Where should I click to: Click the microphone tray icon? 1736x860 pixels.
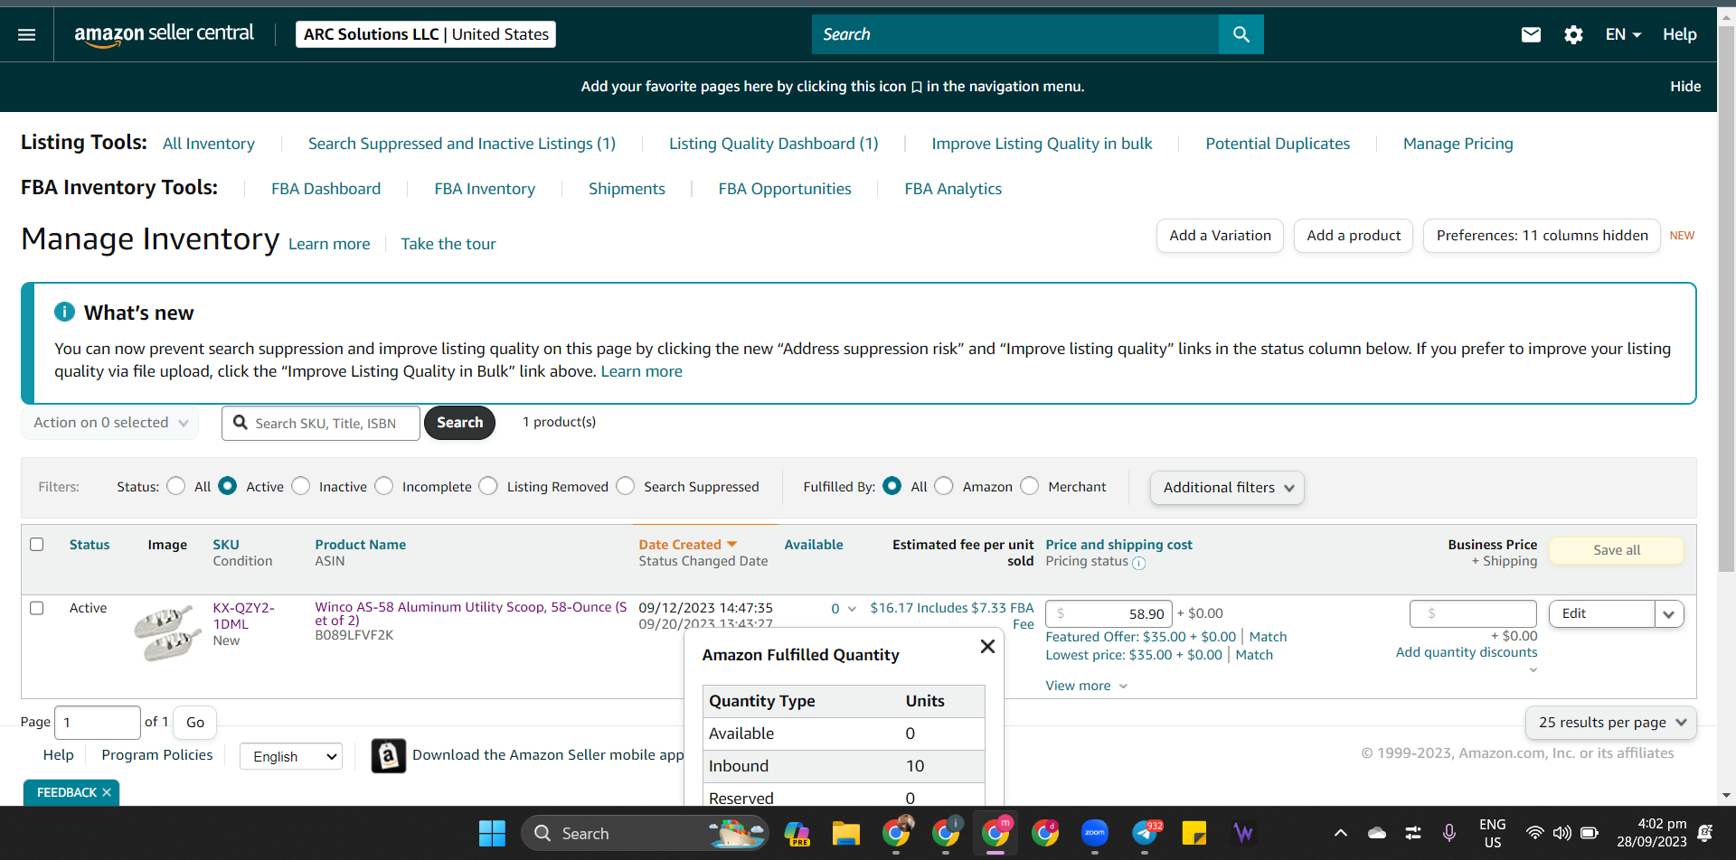[1449, 833]
